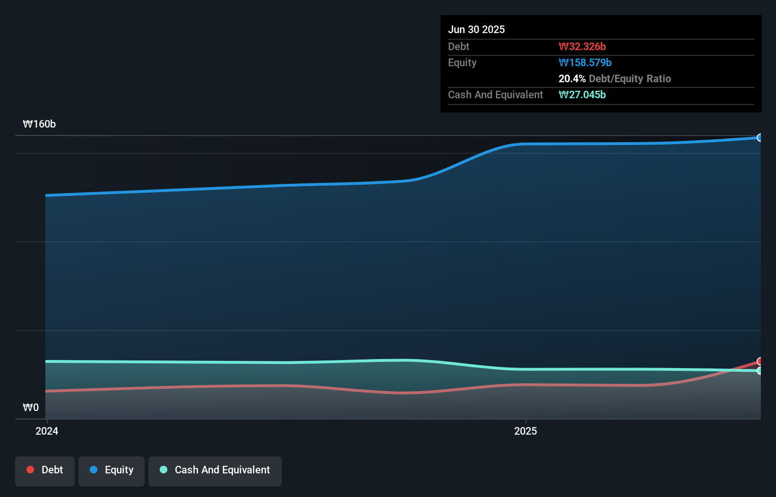Click the 2025 x-axis label
This screenshot has width=776, height=497.
[x=526, y=431]
